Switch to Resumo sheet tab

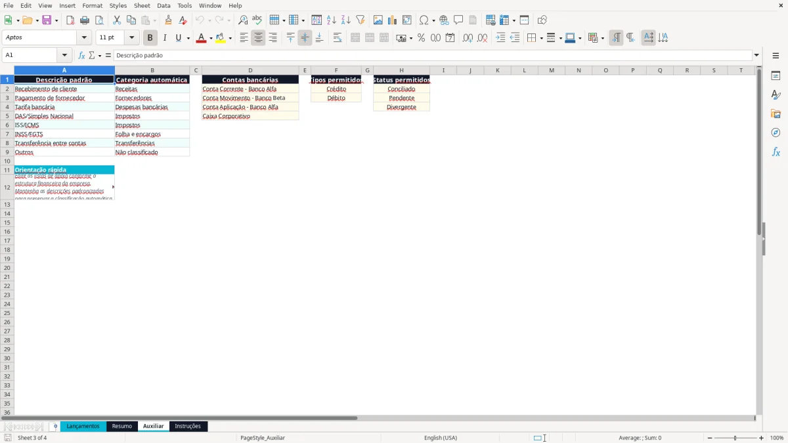click(121, 427)
